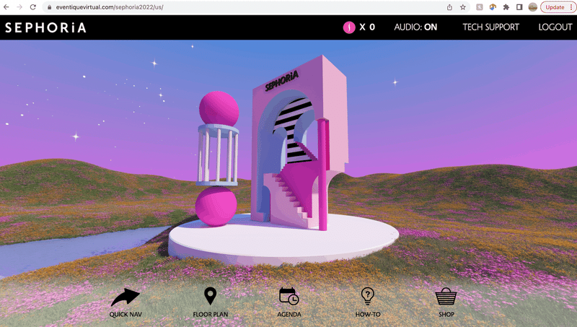The image size is (577, 327).
Task: Click the colorful extension icon in toolbar
Action: click(493, 7)
